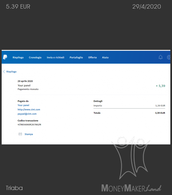The width and height of the screenshot is (172, 195).
Task: Click the paypal@cint.com email link
Action: (x=27, y=114)
